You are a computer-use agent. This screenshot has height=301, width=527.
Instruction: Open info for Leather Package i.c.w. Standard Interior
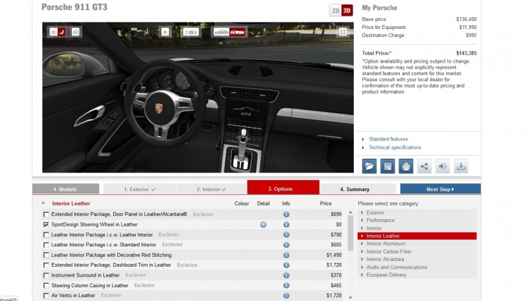(x=286, y=245)
